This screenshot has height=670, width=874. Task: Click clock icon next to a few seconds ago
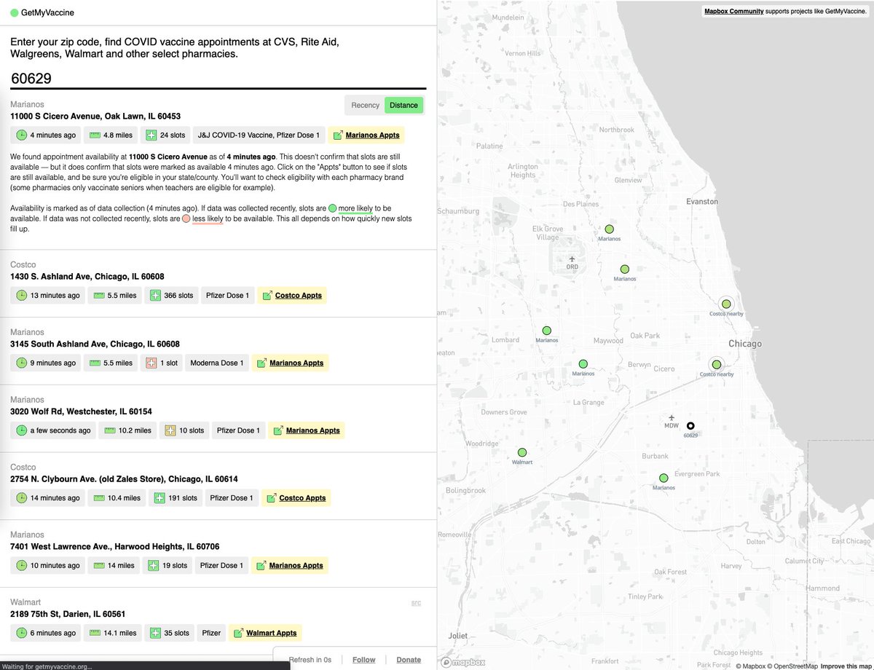[x=22, y=430]
